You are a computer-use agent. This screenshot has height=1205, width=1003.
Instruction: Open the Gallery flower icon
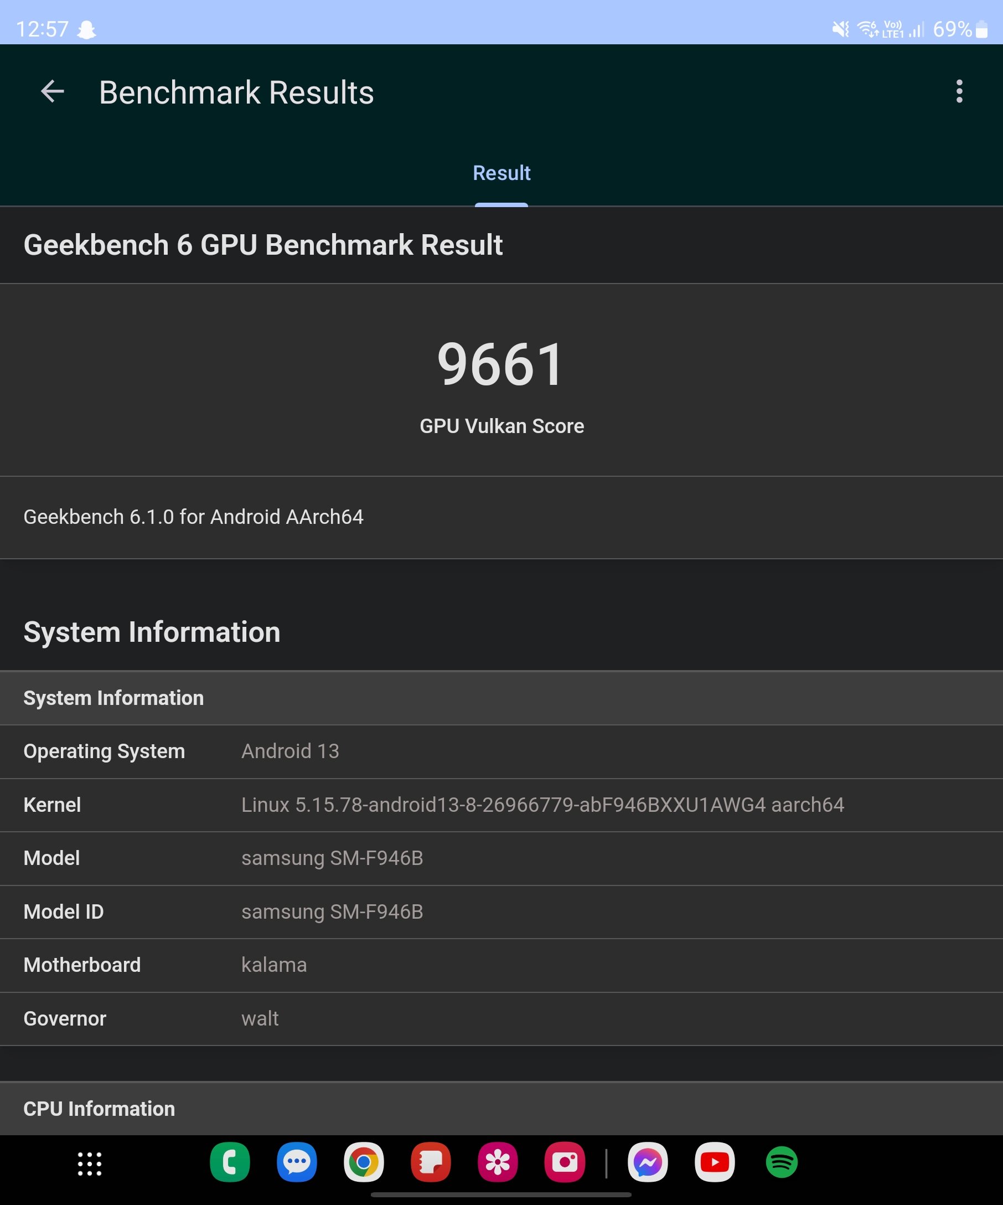coord(498,1162)
